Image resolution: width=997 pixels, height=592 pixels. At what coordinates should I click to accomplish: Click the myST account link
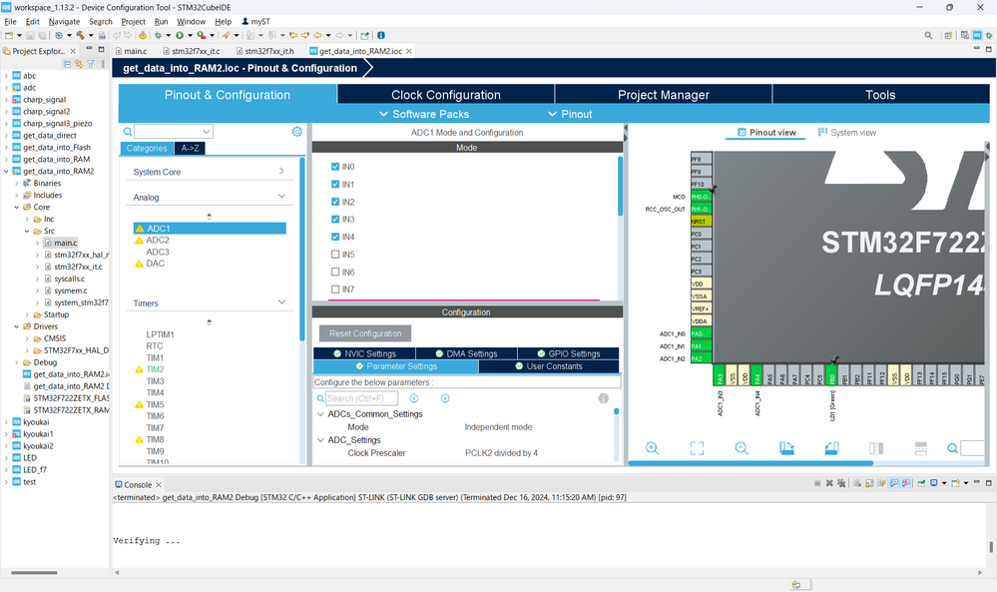tap(255, 22)
